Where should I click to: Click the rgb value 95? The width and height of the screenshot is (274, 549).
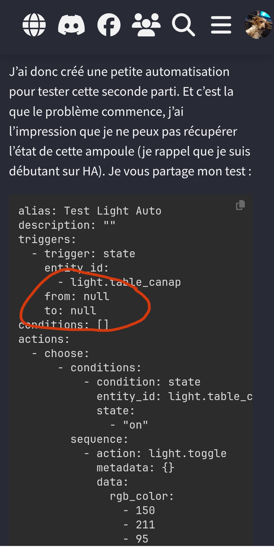tap(142, 539)
